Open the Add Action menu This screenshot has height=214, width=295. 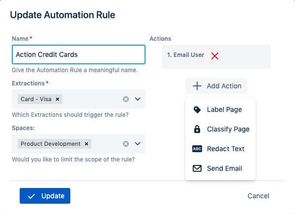click(x=216, y=86)
